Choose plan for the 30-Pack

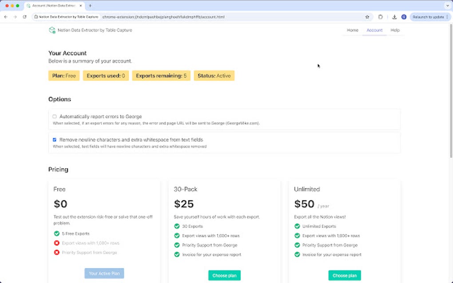click(x=224, y=275)
